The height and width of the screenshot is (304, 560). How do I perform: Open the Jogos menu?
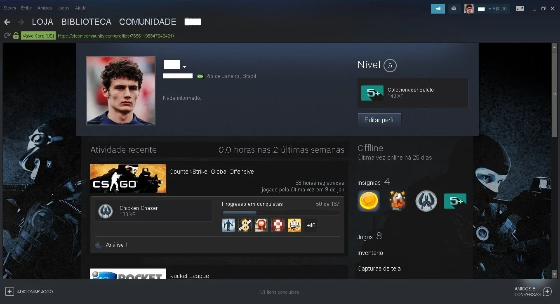pyautogui.click(x=64, y=8)
